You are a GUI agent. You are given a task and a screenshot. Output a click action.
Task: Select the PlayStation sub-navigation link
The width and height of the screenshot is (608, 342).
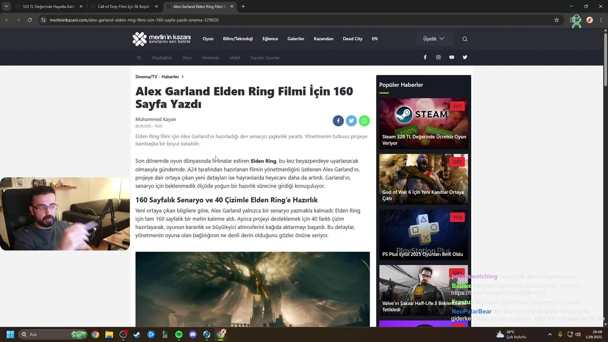coord(162,58)
